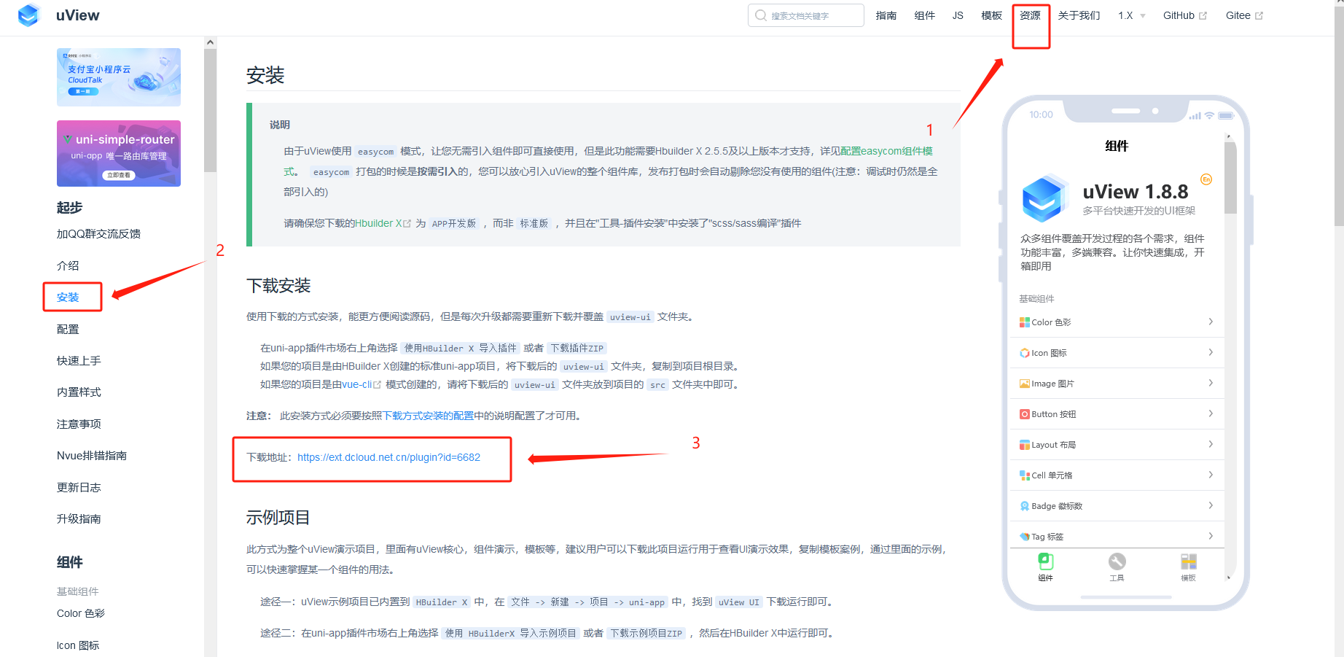Screen dimensions: 1344x657
Task: Click the Color 色彩 icon in the phone list
Action: pos(1025,322)
